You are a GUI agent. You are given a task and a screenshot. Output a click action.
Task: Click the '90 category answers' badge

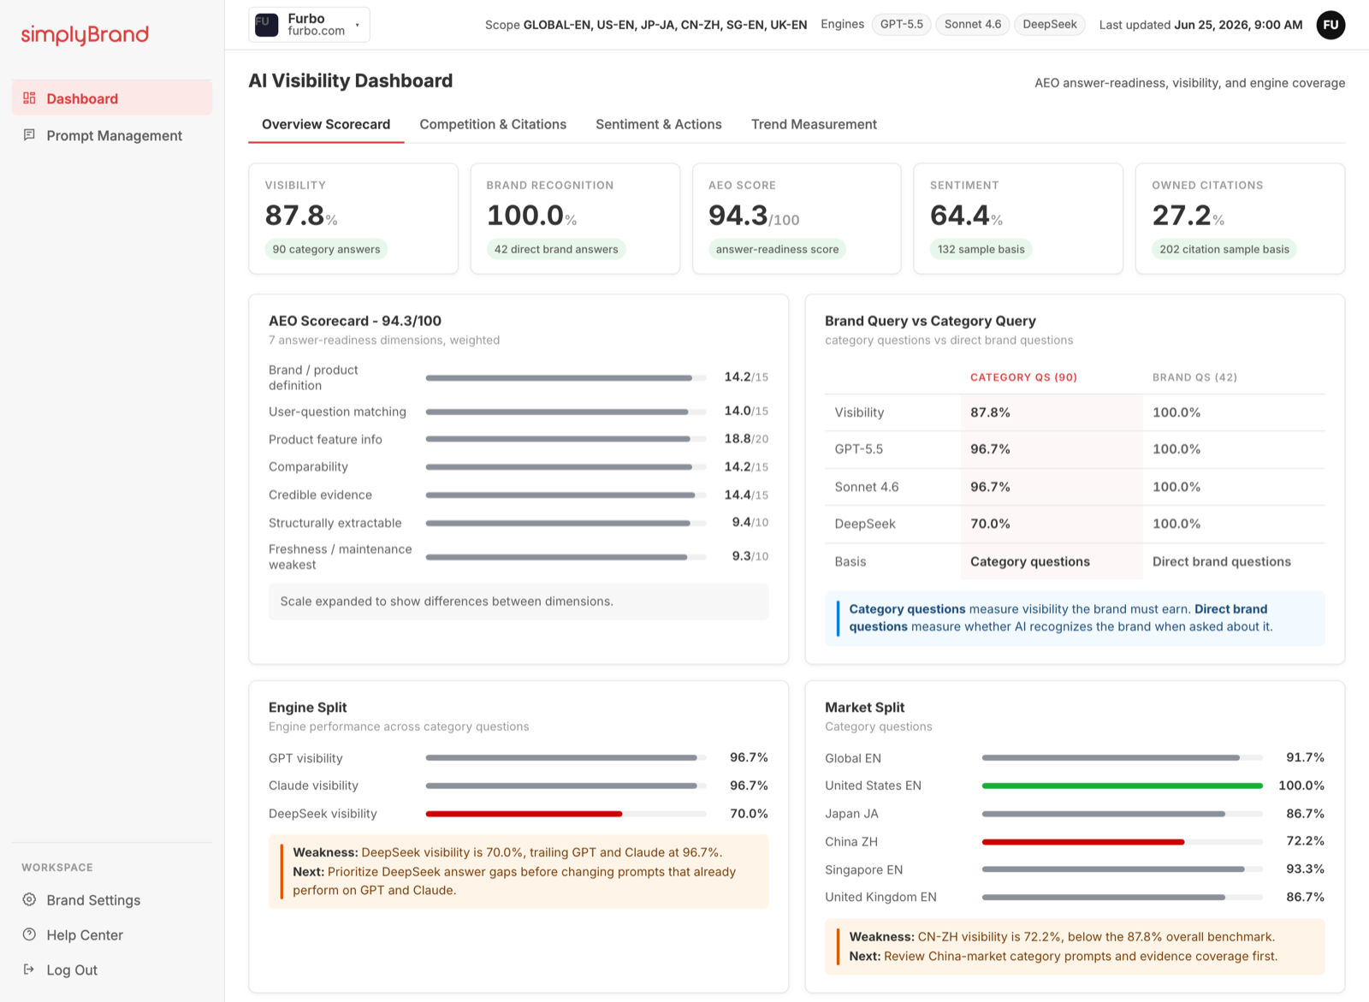[326, 249]
